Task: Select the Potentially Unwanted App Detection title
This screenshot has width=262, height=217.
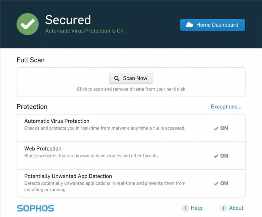Action: click(68, 176)
